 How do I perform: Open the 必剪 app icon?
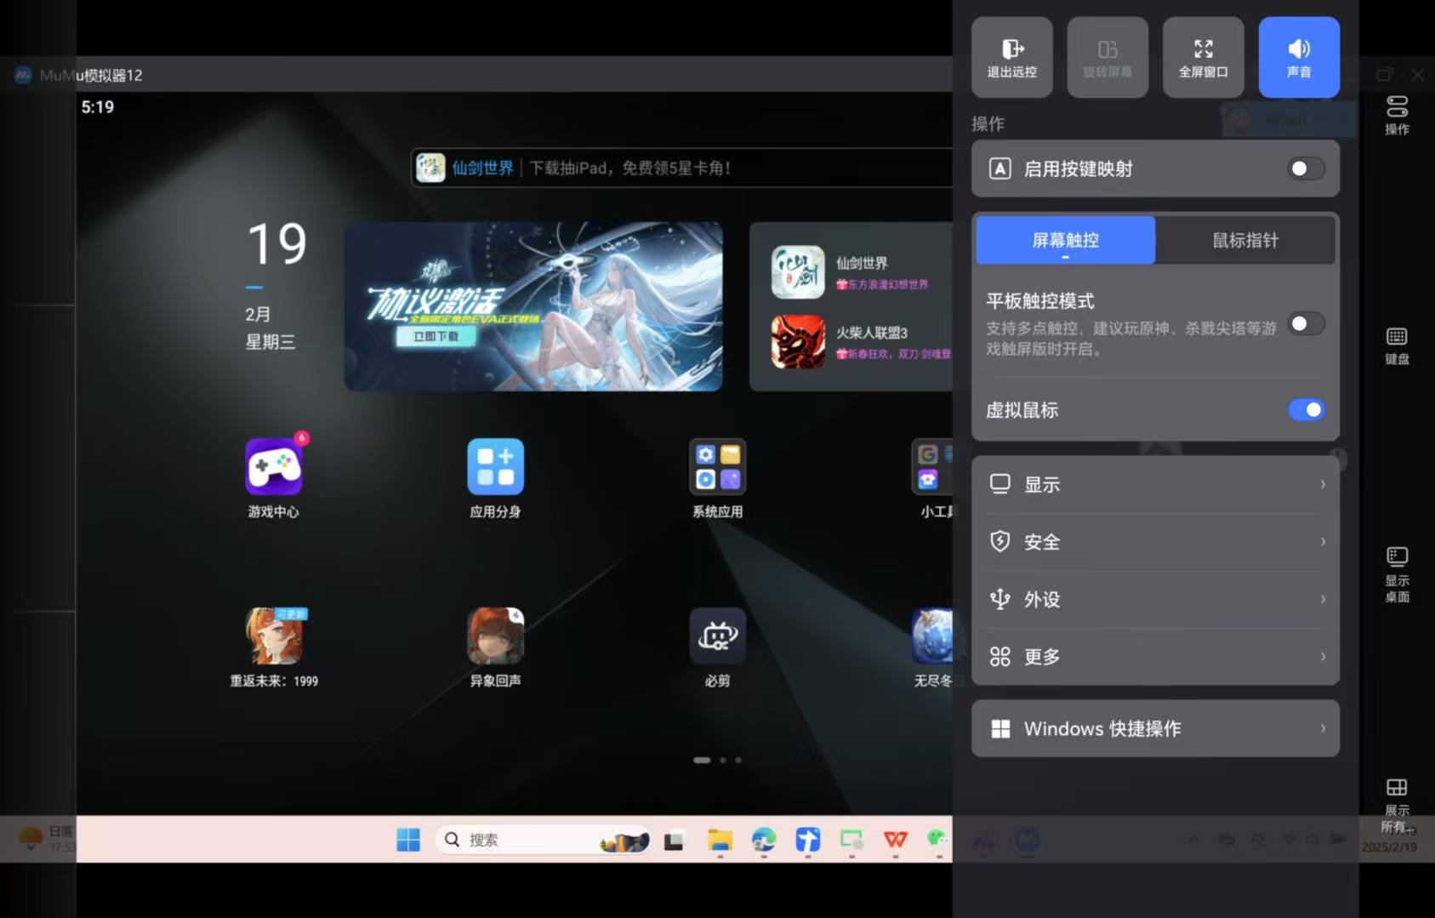(x=717, y=636)
